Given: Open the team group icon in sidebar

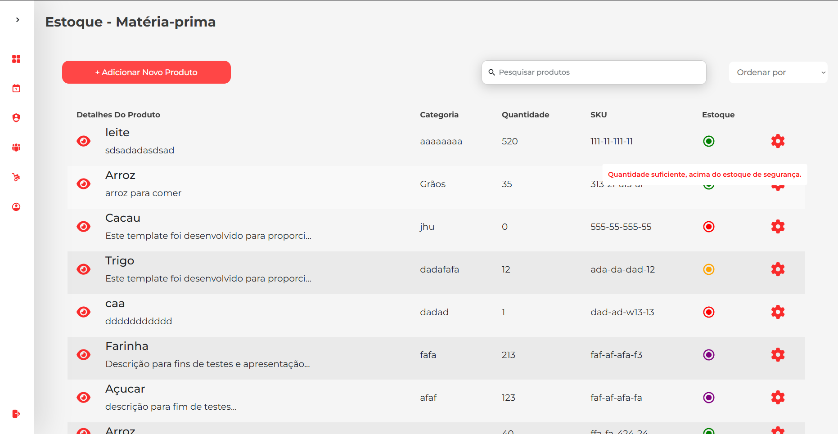Looking at the screenshot, I should coord(16,148).
